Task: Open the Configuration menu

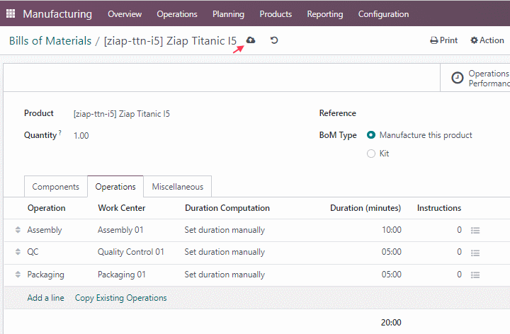Action: tap(383, 14)
